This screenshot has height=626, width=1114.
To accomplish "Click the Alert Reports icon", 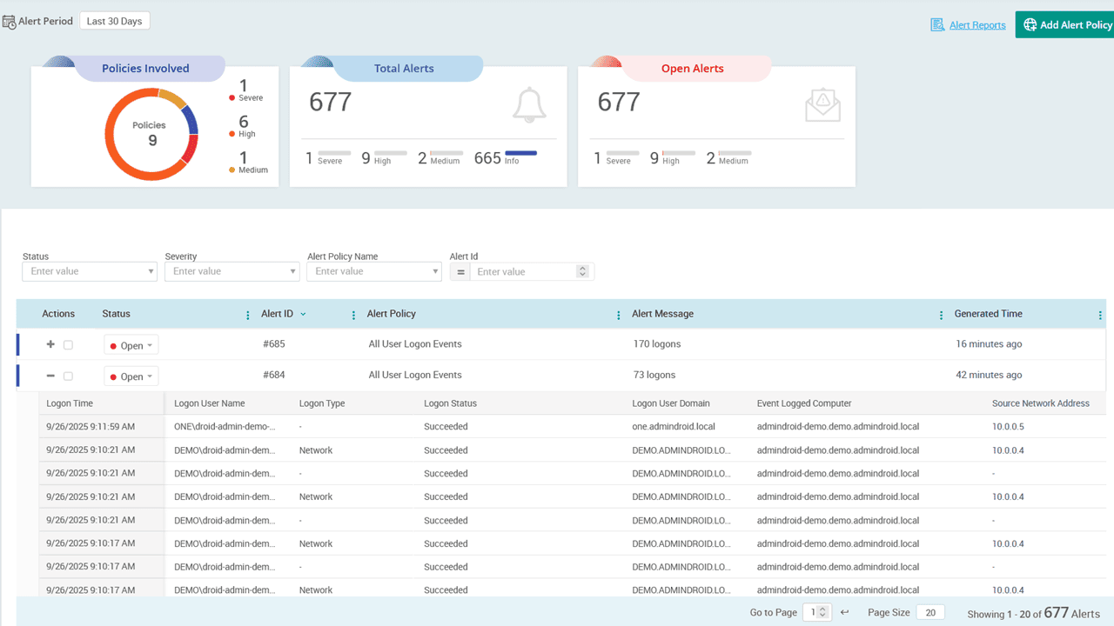I will pos(939,24).
